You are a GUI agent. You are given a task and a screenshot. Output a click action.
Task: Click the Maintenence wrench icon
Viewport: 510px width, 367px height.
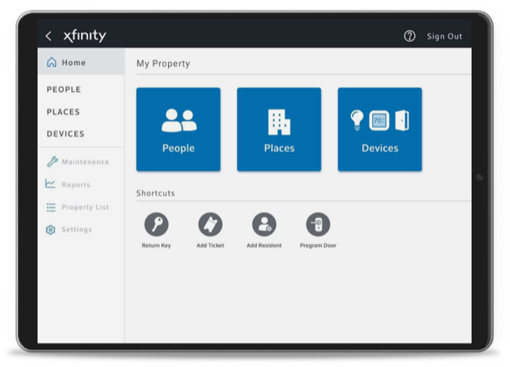point(52,162)
